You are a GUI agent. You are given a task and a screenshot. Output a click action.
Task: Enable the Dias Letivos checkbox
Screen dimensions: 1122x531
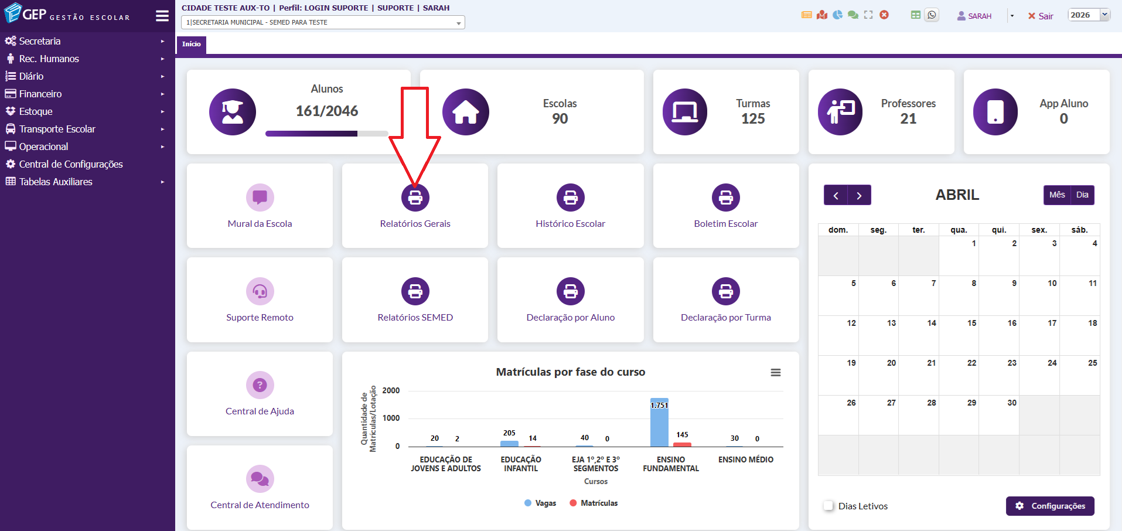coord(828,506)
